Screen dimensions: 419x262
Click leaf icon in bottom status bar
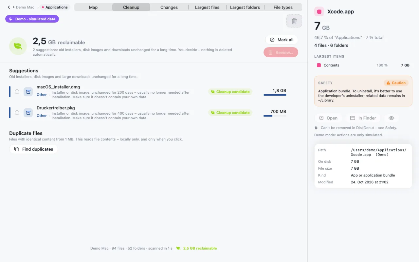(178, 248)
